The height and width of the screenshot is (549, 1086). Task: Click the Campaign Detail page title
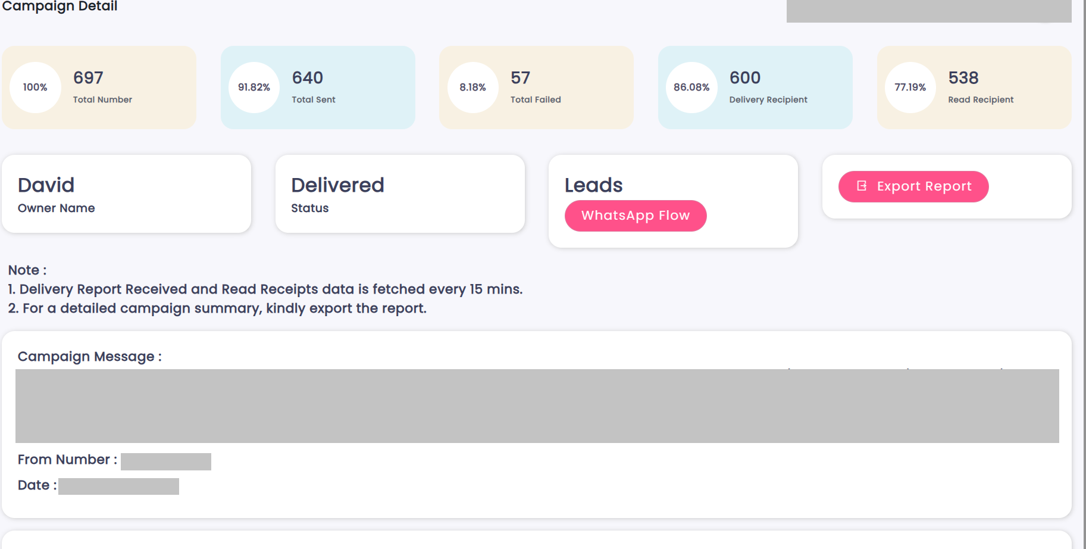coord(60,7)
